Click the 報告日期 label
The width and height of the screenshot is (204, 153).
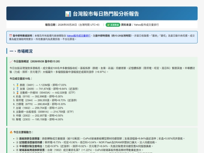click(x=51, y=25)
